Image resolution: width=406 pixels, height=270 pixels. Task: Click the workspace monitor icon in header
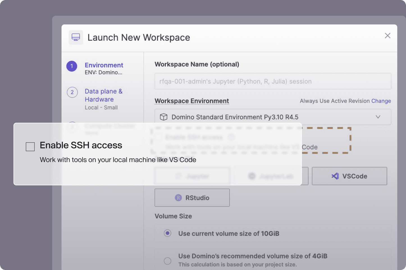(x=76, y=37)
